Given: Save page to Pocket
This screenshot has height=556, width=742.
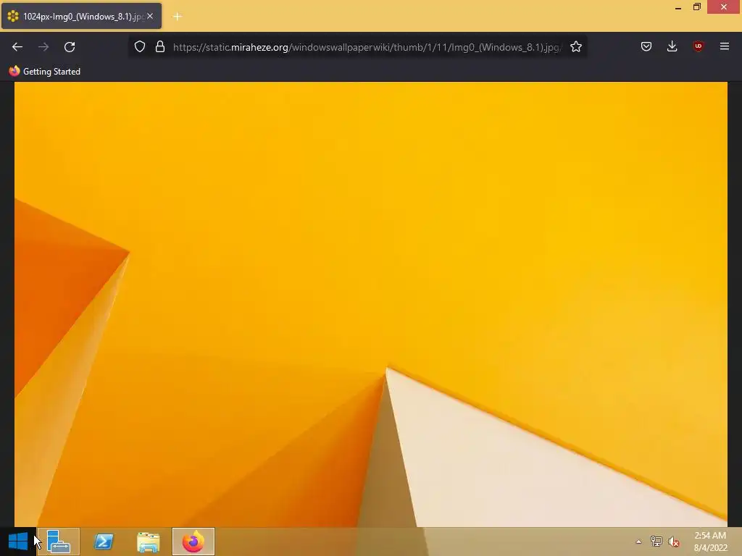Looking at the screenshot, I should 646,46.
